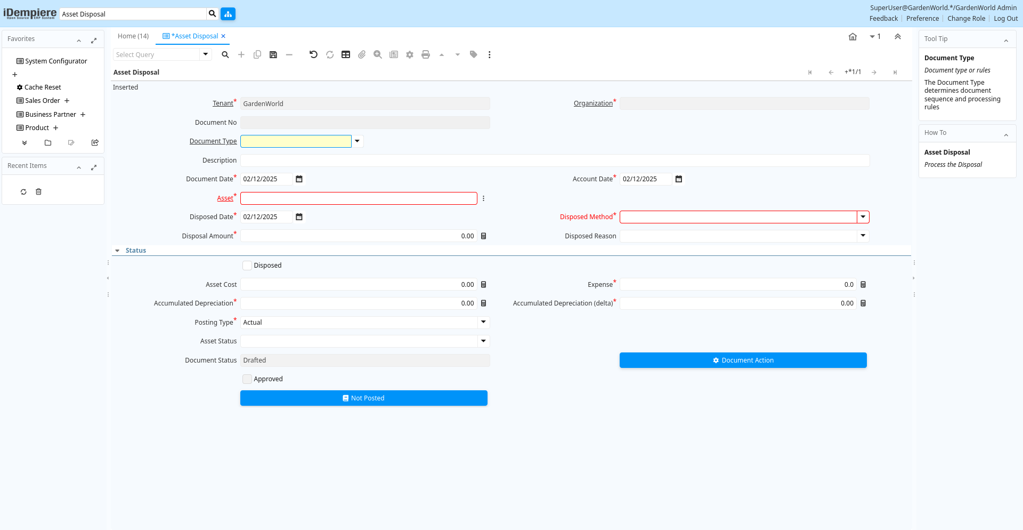Image resolution: width=1023 pixels, height=530 pixels.
Task: Click the Log Out link
Action: [x=1005, y=19]
